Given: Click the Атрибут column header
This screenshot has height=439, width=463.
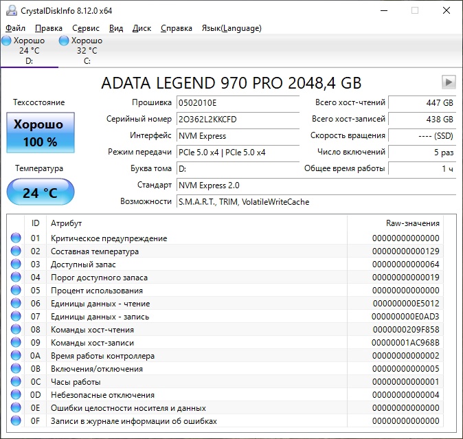Looking at the screenshot, I should pyautogui.click(x=196, y=223).
